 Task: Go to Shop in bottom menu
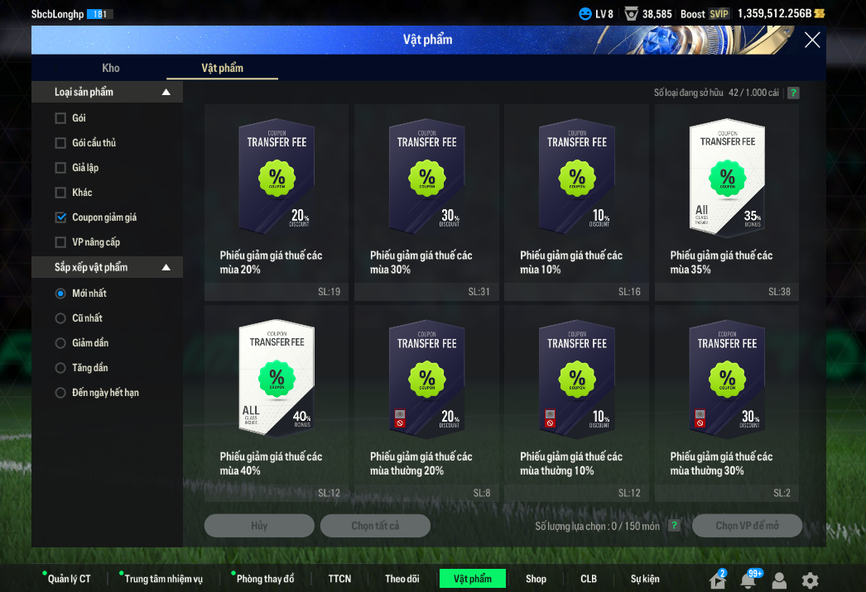(x=536, y=579)
